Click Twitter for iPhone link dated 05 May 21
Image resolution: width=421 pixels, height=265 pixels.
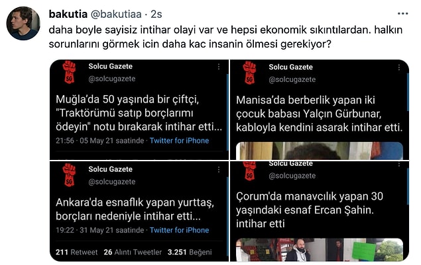click(x=179, y=141)
